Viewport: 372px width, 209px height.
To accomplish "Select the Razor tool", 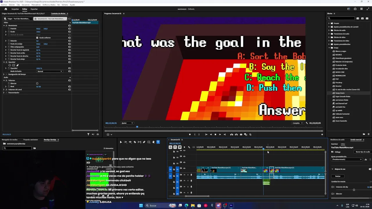I will click(x=135, y=142).
